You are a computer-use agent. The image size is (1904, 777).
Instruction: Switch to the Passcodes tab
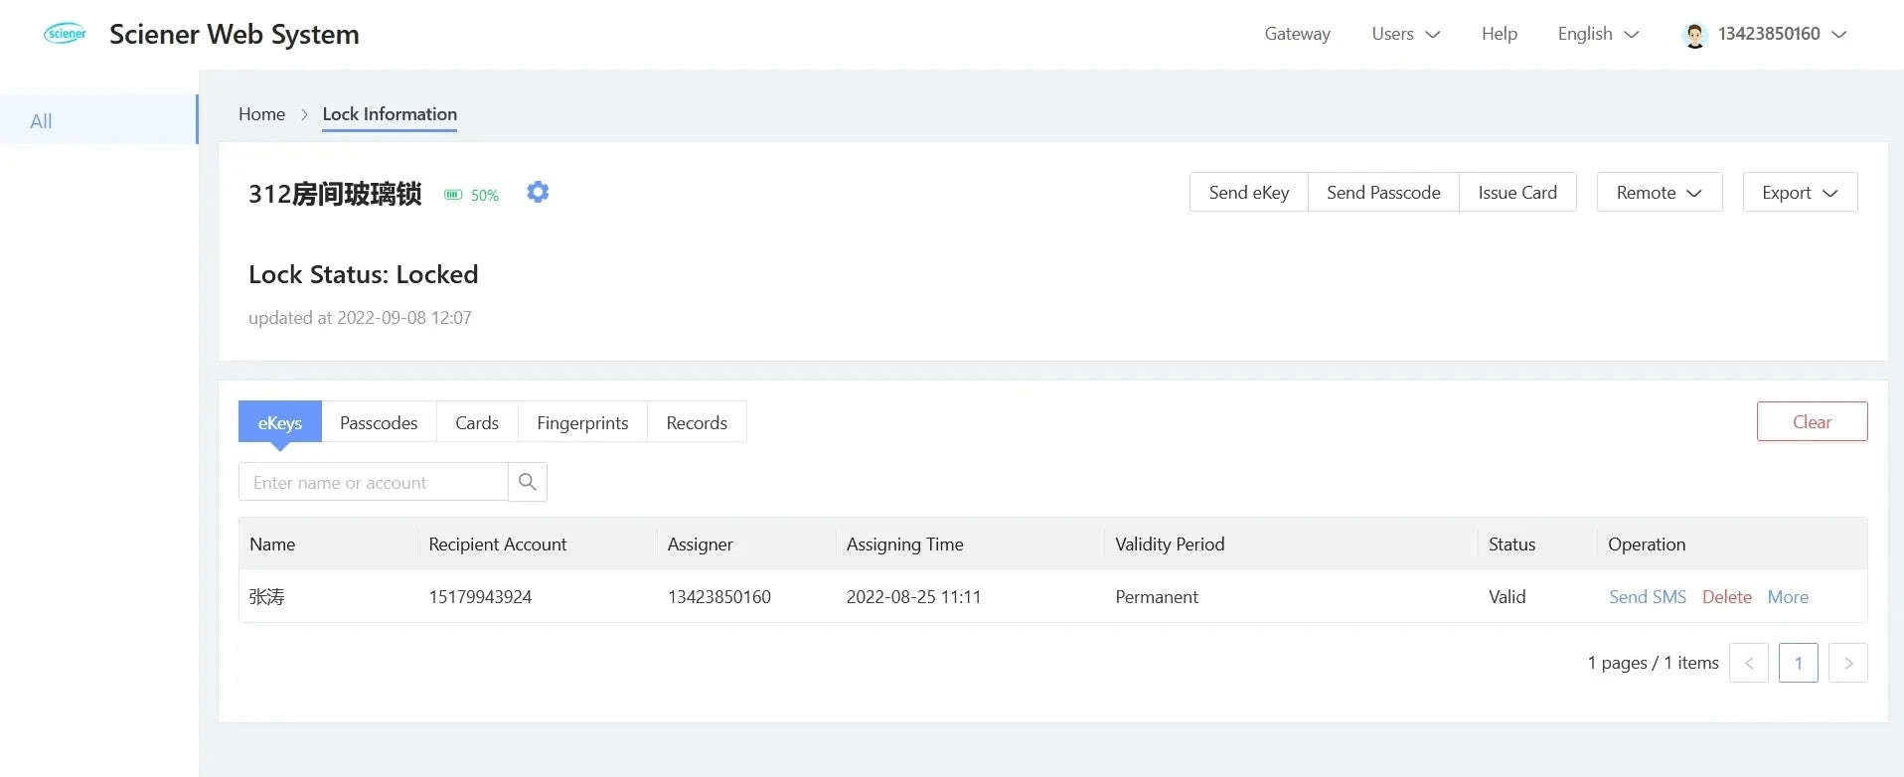[379, 422]
